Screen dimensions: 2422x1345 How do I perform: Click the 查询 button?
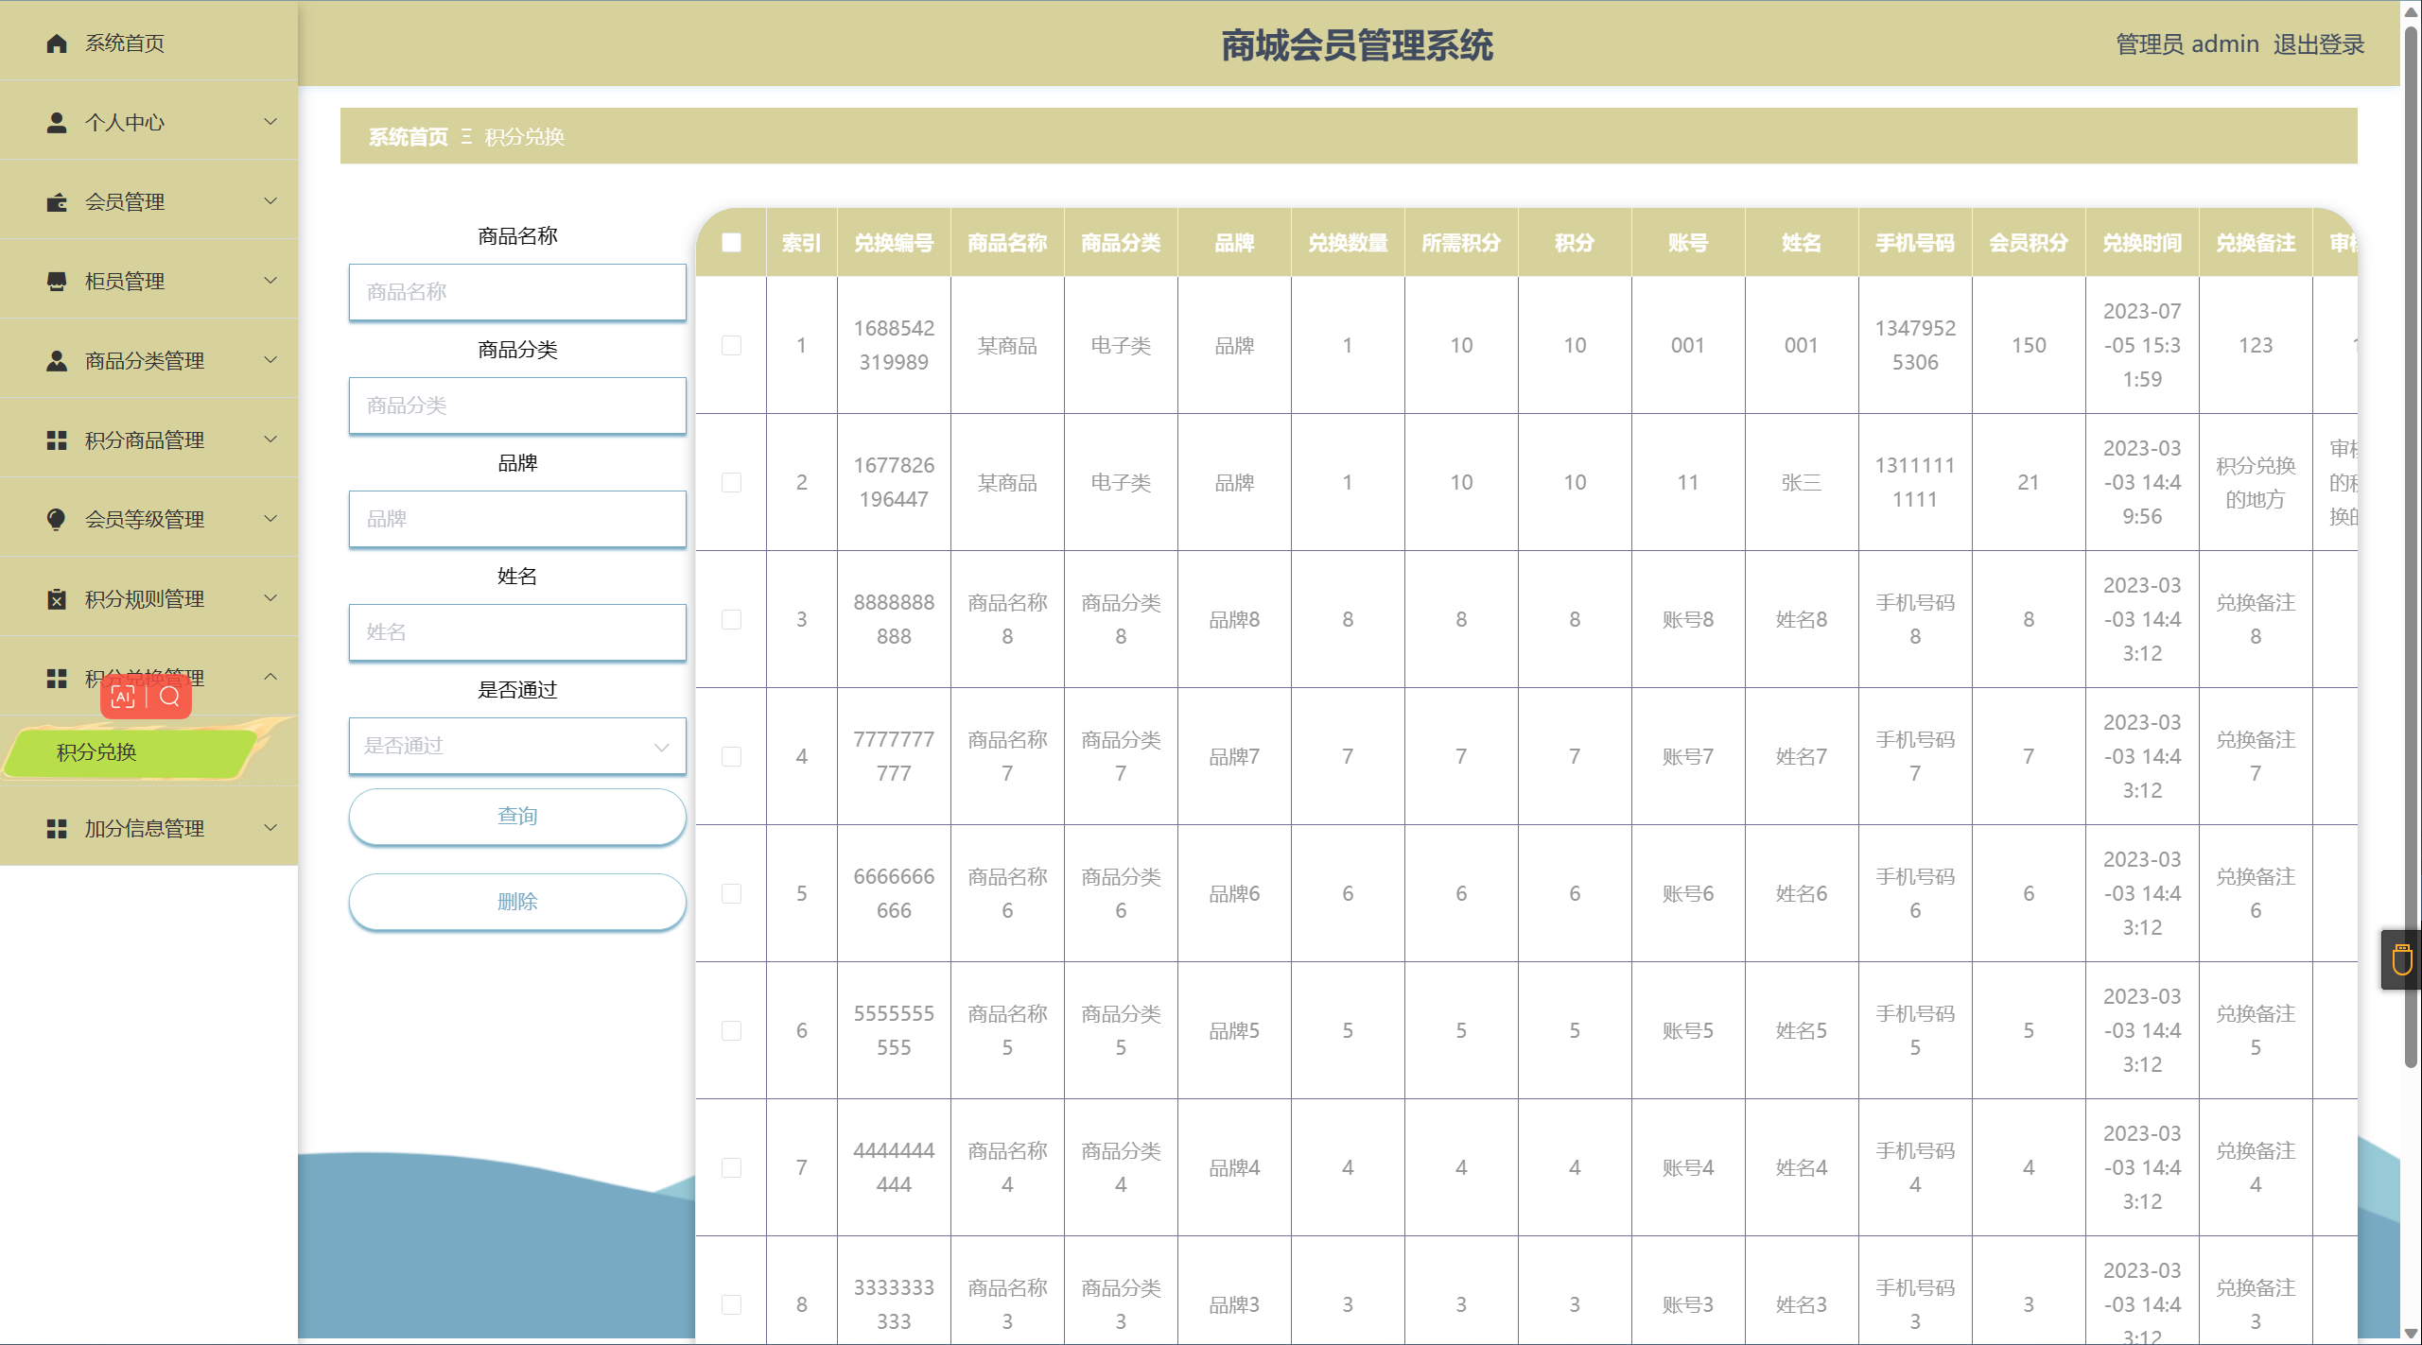click(x=517, y=816)
